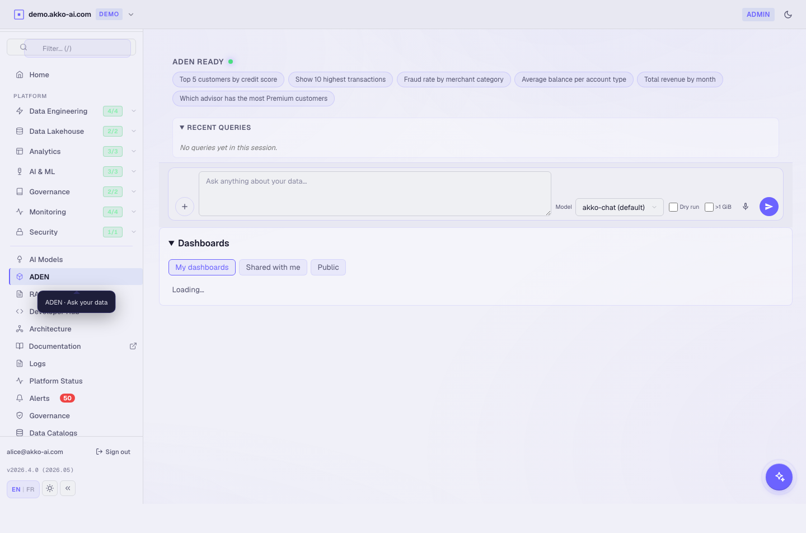
Task: Click Fraud rate by merchant category
Action: (454, 80)
